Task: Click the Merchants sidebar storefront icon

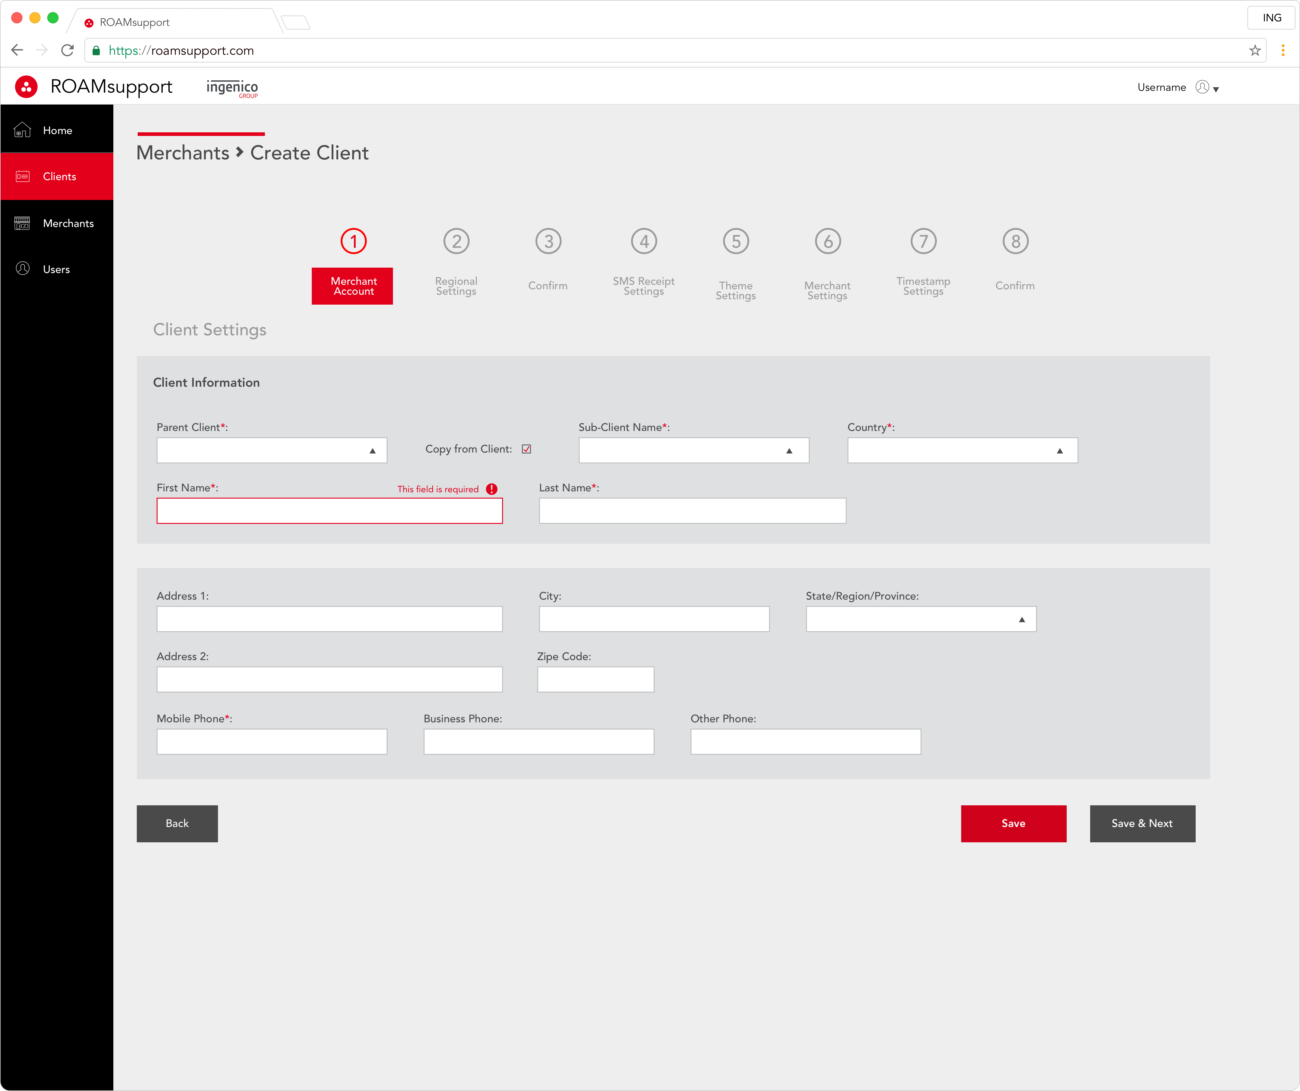Action: coord(22,223)
